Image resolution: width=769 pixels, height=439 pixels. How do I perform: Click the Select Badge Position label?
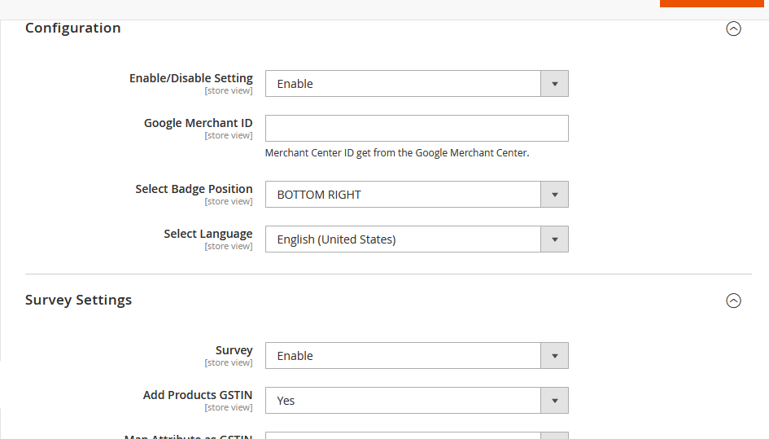click(x=194, y=189)
